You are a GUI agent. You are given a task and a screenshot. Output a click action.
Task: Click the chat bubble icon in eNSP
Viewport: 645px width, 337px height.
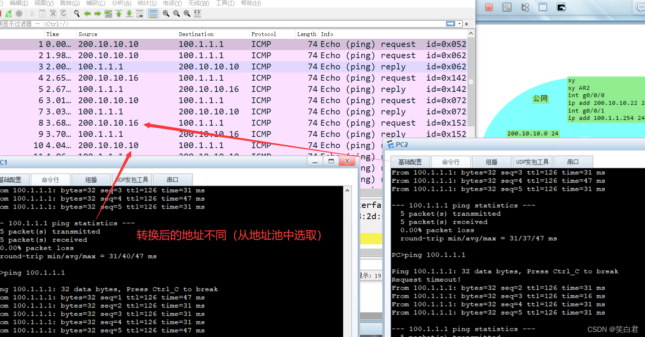(640, 7)
